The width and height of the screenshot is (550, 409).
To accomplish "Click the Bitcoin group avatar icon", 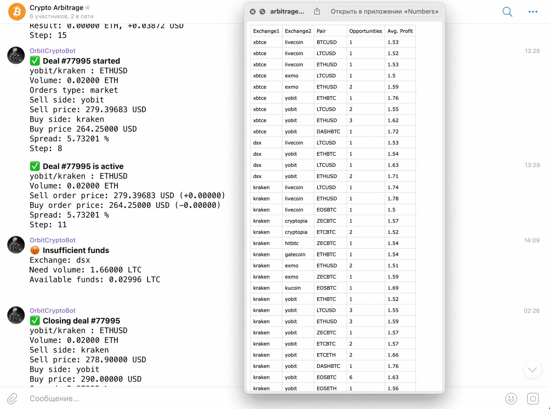I will click(x=17, y=12).
